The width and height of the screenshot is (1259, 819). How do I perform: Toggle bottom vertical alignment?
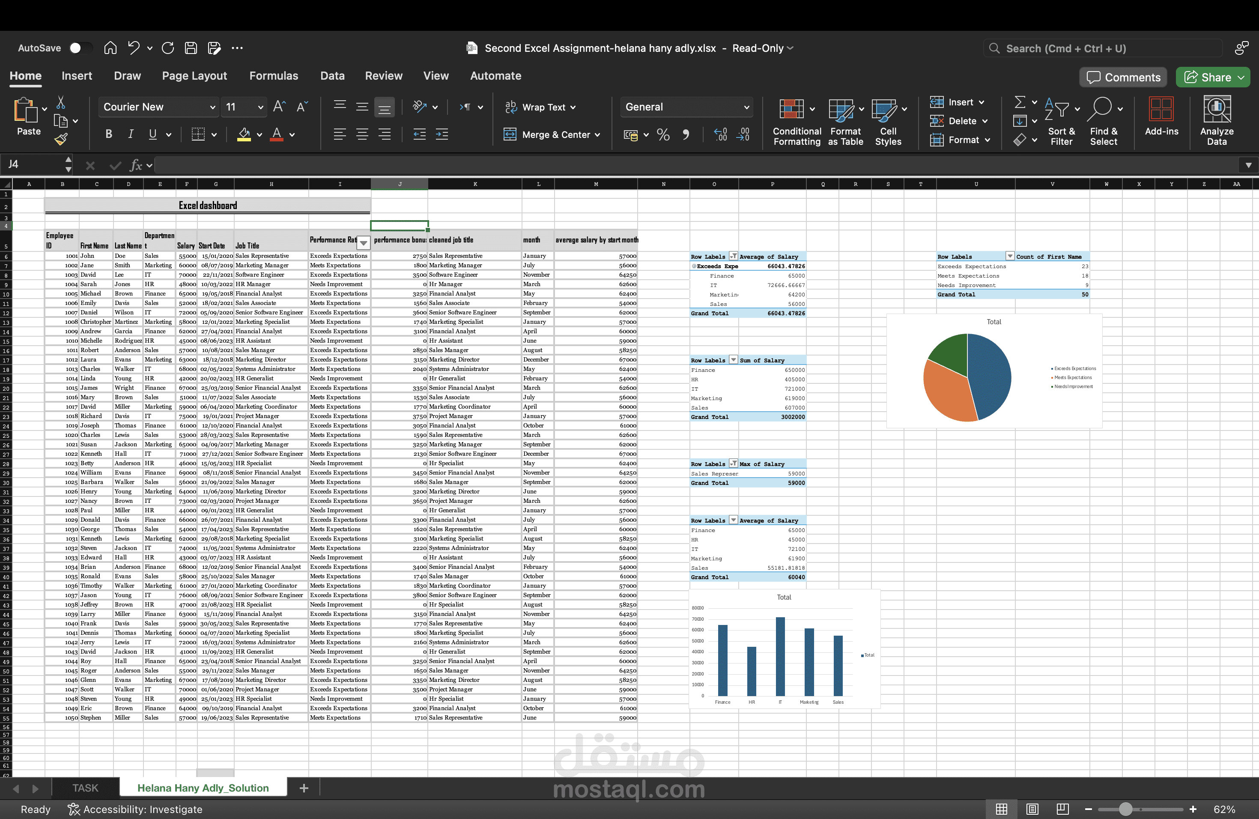point(385,108)
